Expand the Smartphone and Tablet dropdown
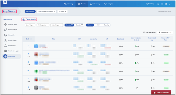This screenshot has width=176, height=95. tap(47, 11)
